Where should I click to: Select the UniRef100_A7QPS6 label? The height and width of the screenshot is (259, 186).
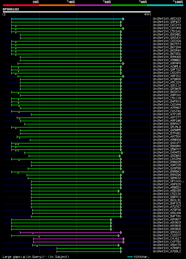(167, 210)
